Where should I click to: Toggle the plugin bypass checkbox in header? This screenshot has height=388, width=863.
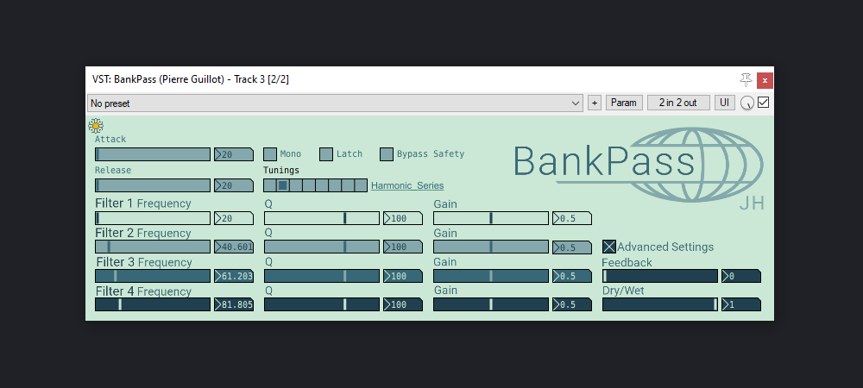point(764,103)
